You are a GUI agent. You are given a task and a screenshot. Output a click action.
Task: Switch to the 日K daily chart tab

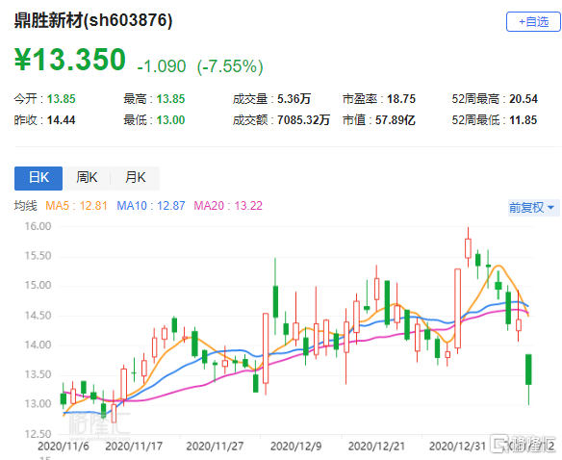[x=38, y=178]
